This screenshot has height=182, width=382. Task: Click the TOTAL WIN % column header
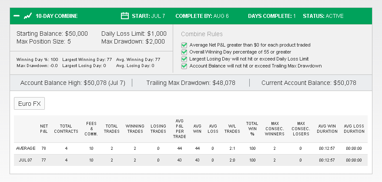(x=252, y=129)
